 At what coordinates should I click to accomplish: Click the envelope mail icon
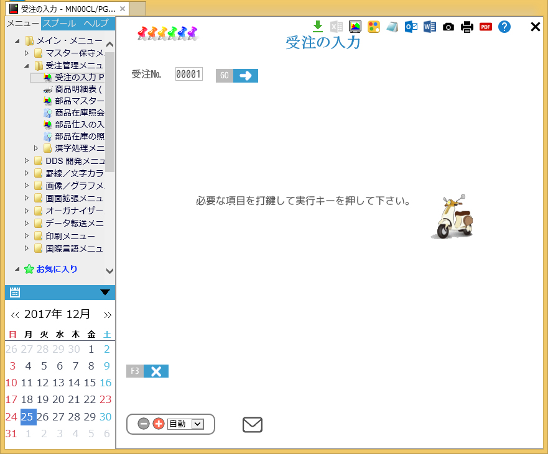pos(253,425)
